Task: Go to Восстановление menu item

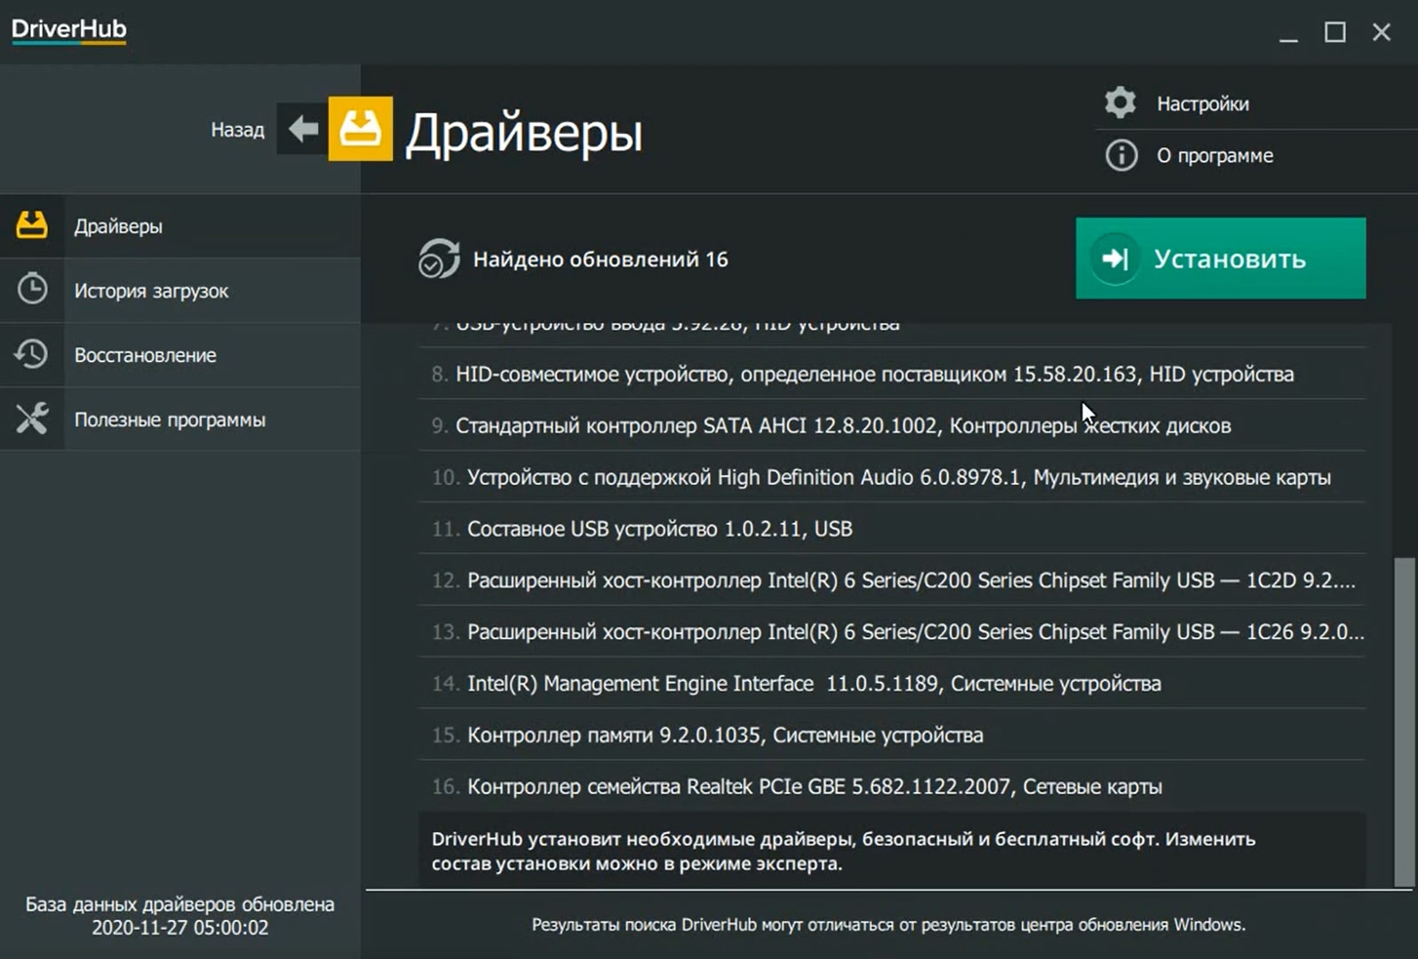Action: pyautogui.click(x=145, y=355)
